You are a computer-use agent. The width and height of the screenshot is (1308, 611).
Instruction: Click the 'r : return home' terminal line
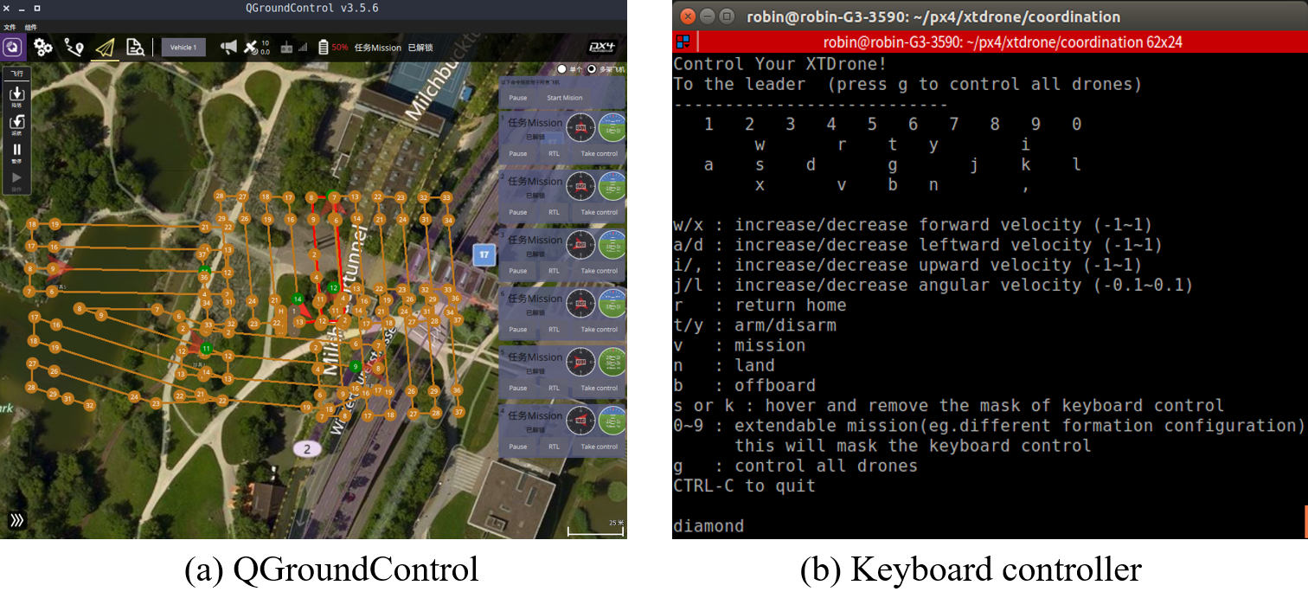coord(760,305)
